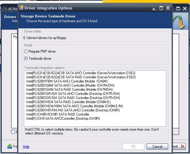Toggle the checkbox in nLite window
The image size is (190, 154).
point(13,132)
